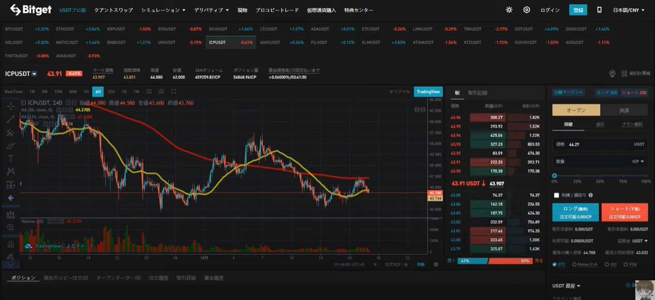Image resolution: width=655 pixels, height=300 pixels.
Task: Open fullscreen chart mode icon
Action: point(174,91)
